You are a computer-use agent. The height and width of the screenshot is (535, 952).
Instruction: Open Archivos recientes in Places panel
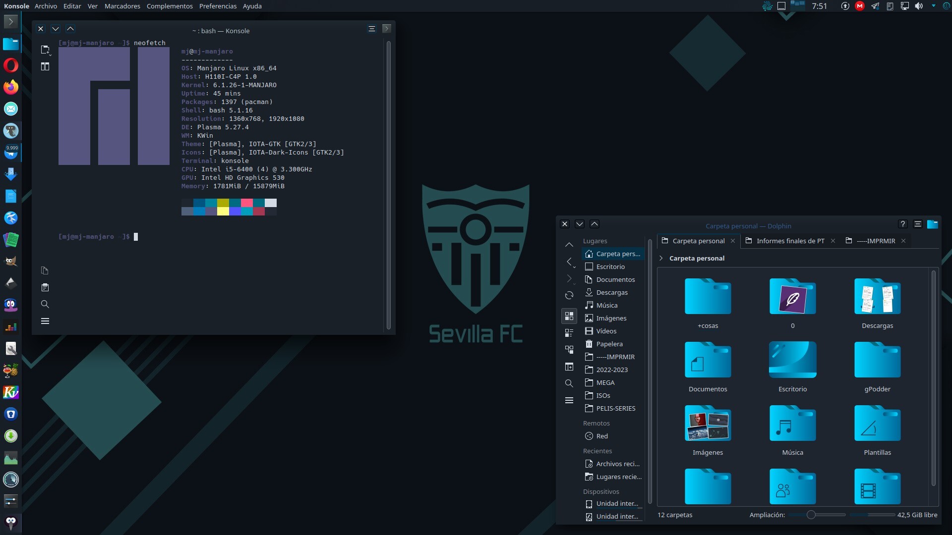(613, 464)
